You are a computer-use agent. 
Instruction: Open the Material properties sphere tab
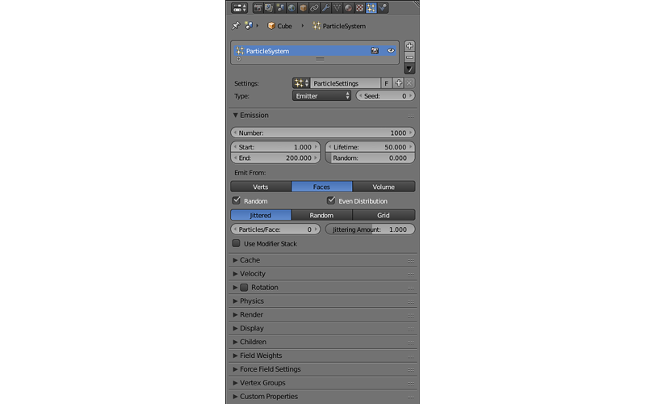tap(348, 8)
